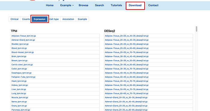The image size is (210, 111).
Task: Switch to the Cell type tab
Action: pyautogui.click(x=54, y=19)
